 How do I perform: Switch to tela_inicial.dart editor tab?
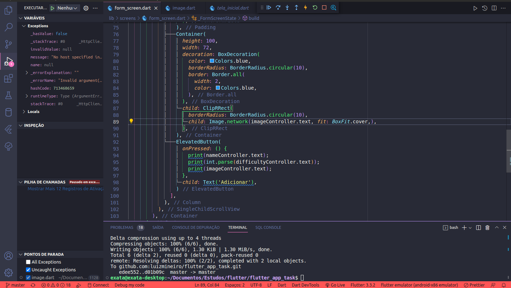(233, 8)
